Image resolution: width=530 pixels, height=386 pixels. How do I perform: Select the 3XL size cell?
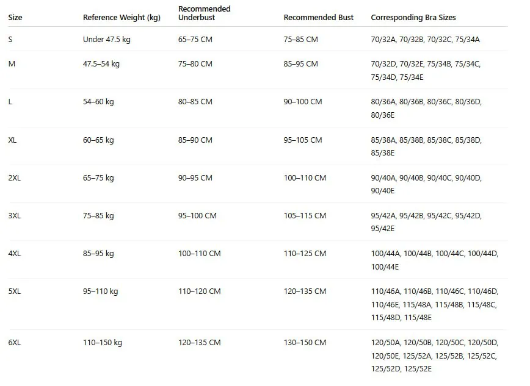(x=15, y=216)
